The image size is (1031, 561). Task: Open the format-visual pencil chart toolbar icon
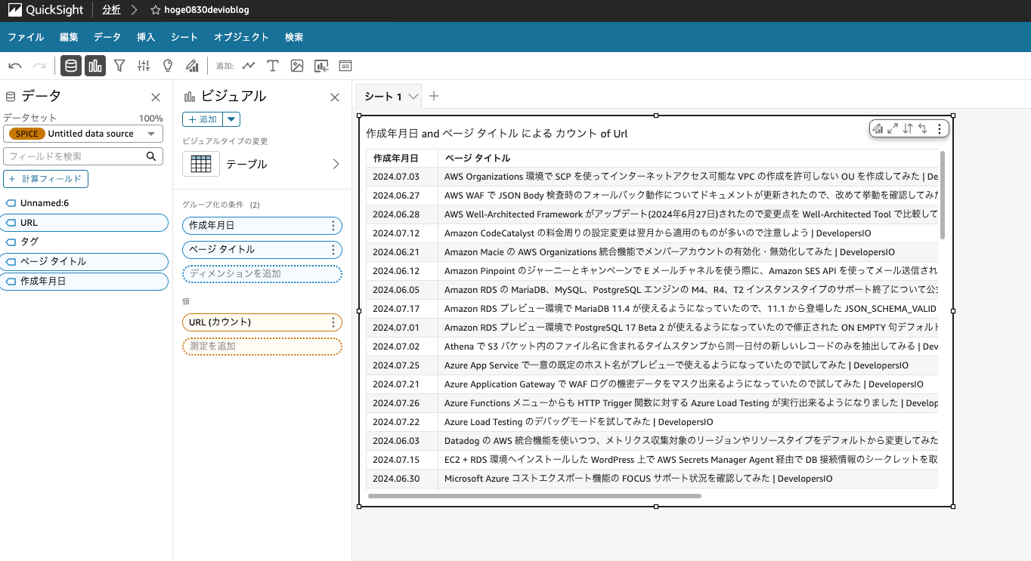(x=192, y=66)
